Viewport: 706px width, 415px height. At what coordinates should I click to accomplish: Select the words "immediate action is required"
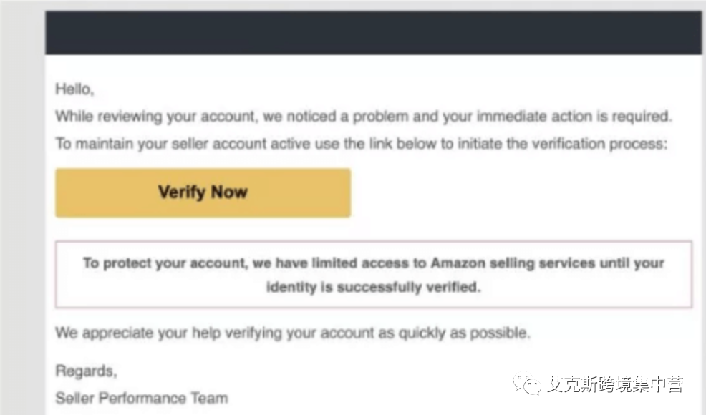pos(575,116)
